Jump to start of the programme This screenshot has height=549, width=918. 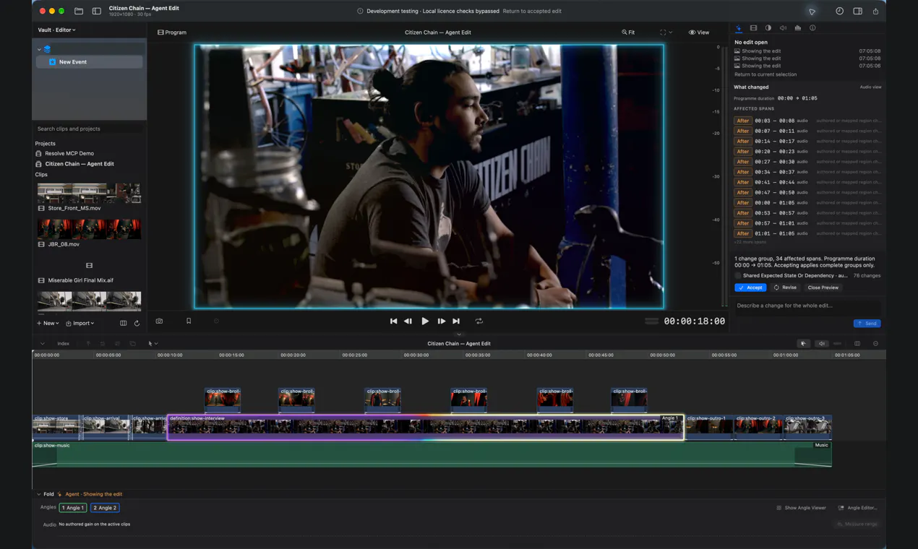tap(393, 321)
